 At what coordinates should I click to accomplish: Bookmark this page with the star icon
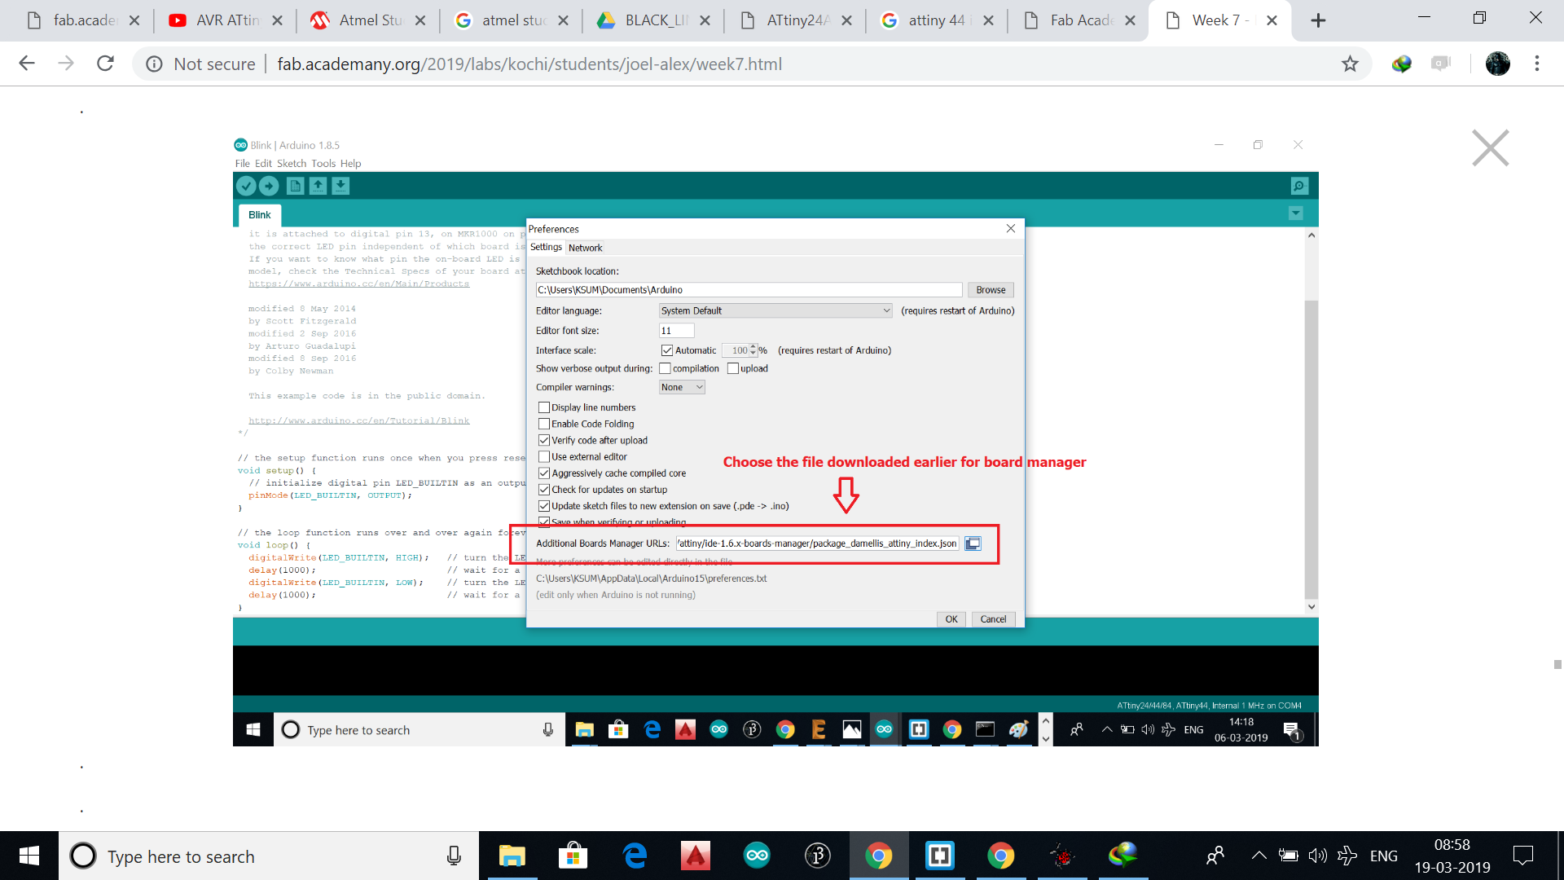click(1350, 64)
